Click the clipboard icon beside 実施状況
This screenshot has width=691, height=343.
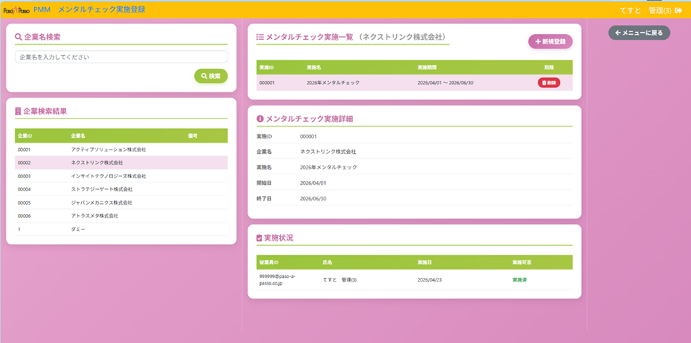[x=259, y=238]
